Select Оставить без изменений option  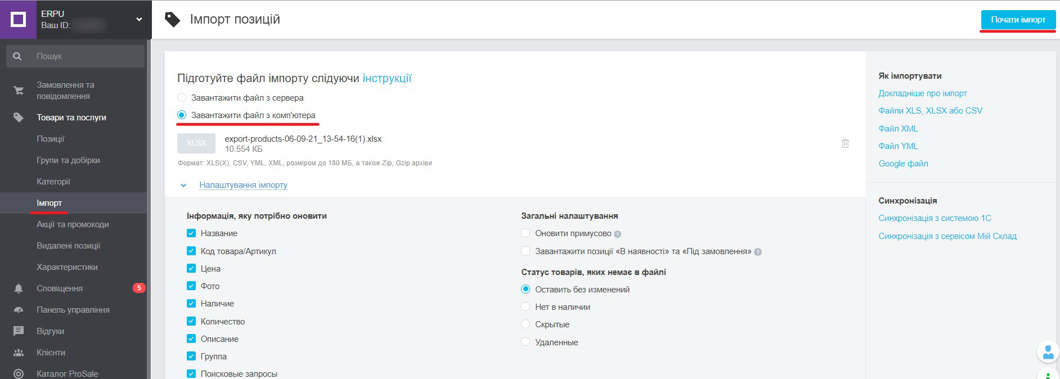pos(525,289)
